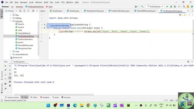This screenshot has height=109, width=194.
Task: Click CRLF line separator in status bar
Action: (172, 100)
